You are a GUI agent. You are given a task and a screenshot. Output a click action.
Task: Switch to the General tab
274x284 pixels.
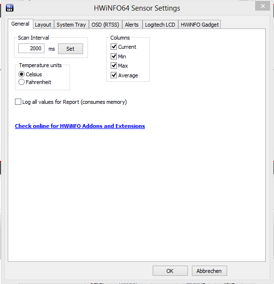point(20,24)
